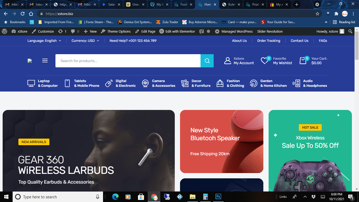The image size is (359, 202).
Task: Click the Windows Type here to search box
Action: click(x=58, y=197)
